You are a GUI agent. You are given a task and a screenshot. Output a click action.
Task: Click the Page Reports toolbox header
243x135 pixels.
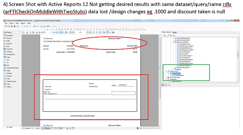[x=12, y=32]
